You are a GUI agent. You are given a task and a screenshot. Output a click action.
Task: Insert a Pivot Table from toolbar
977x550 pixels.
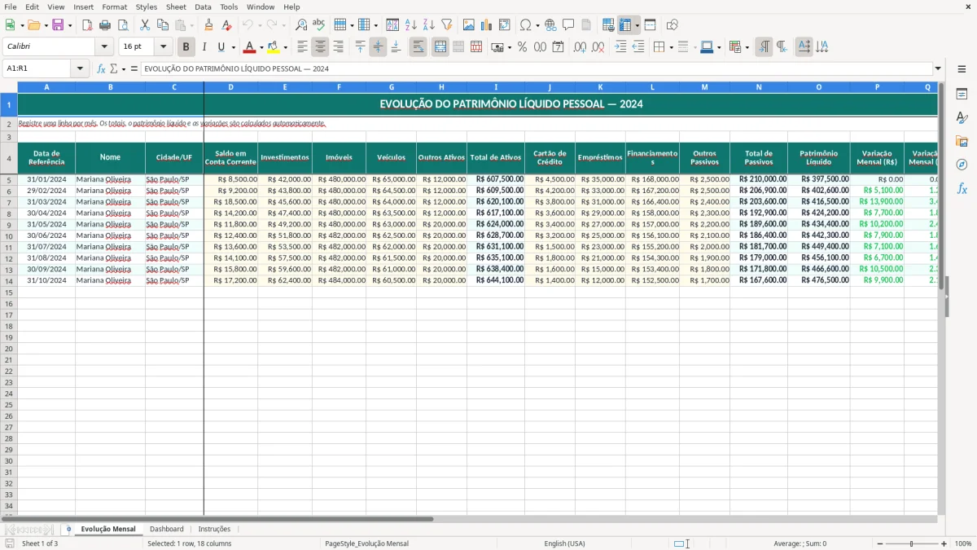pyautogui.click(x=505, y=25)
